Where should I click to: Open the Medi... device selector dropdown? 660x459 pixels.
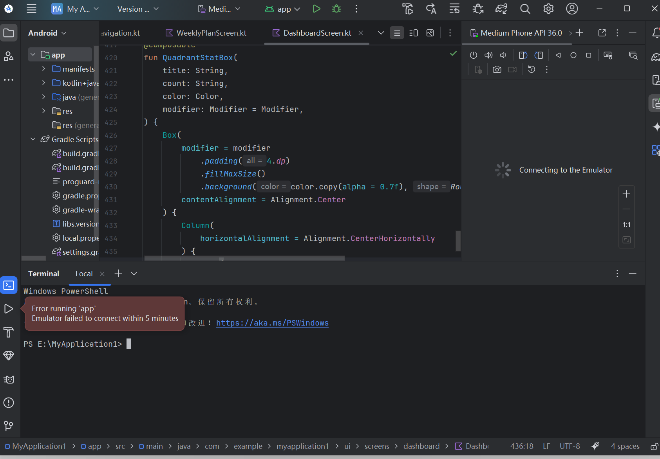219,9
